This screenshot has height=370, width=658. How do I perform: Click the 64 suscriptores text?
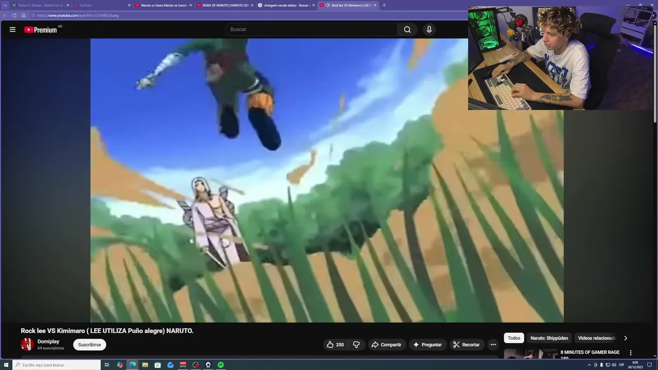coord(51,348)
